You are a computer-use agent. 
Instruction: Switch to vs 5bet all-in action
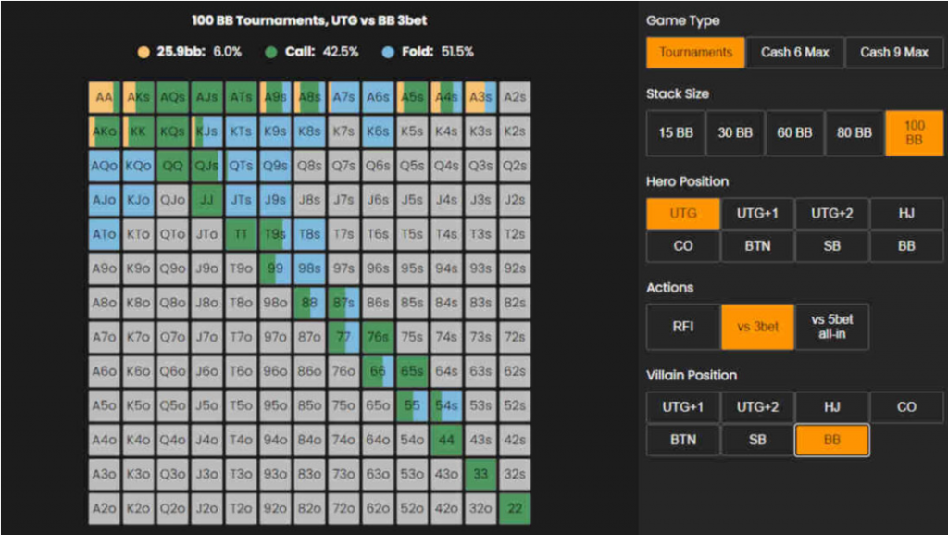831,327
